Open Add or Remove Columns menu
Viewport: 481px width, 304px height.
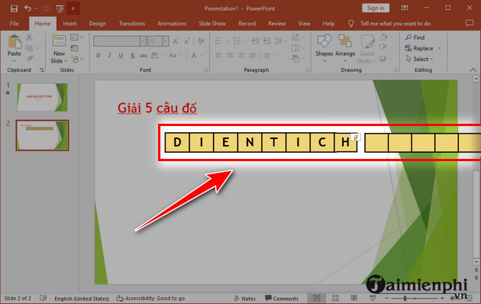click(269, 56)
